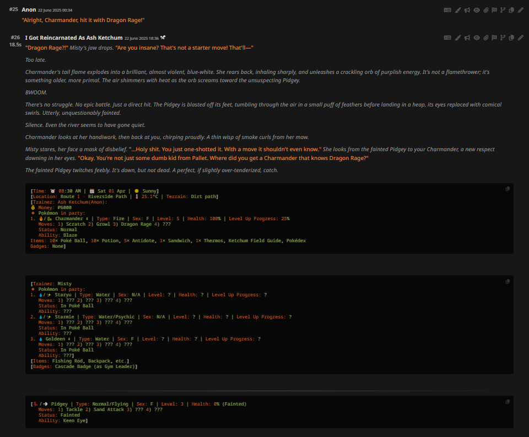Click the Charmander party entry line
Viewport: 529px width, 437px height.
pyautogui.click(x=160, y=219)
